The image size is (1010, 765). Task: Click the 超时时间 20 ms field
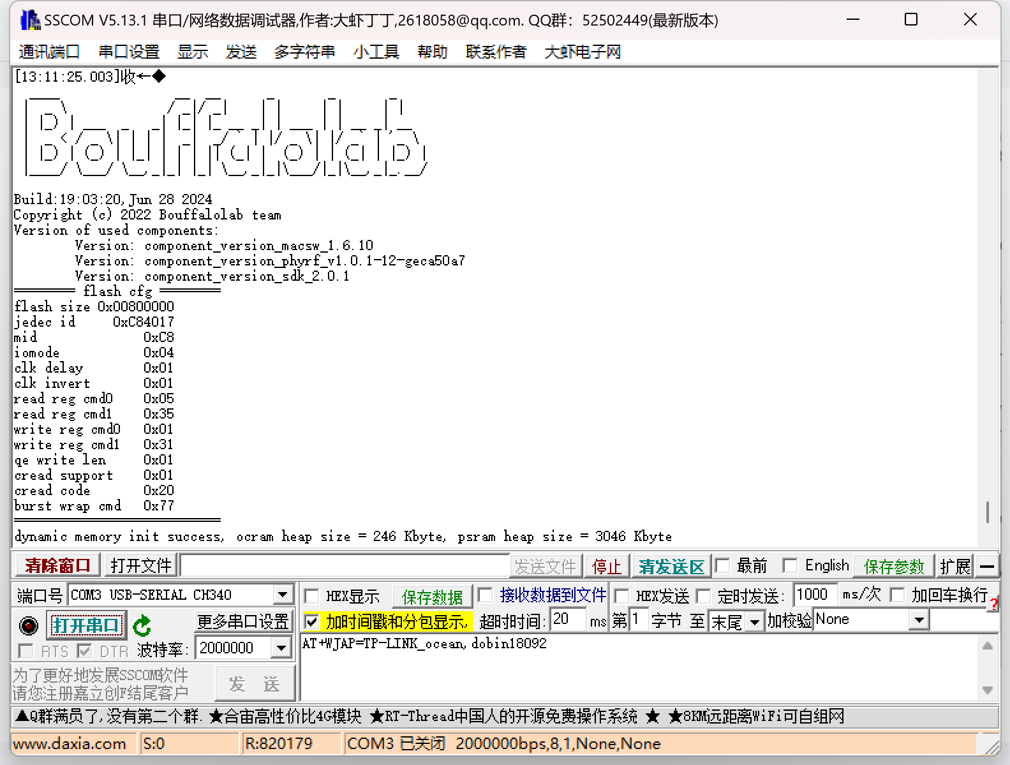pyautogui.click(x=568, y=620)
